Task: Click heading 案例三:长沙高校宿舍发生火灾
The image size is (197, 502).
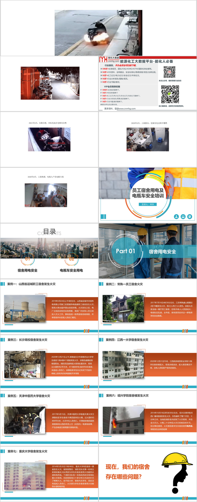Action: click(x=27, y=340)
